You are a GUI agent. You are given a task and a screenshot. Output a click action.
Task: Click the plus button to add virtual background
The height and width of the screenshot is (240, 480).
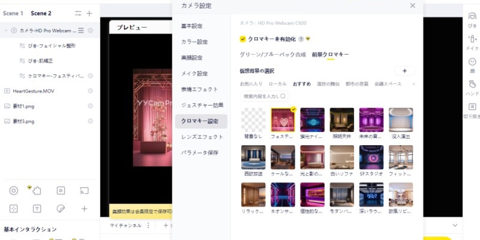pyautogui.click(x=405, y=70)
